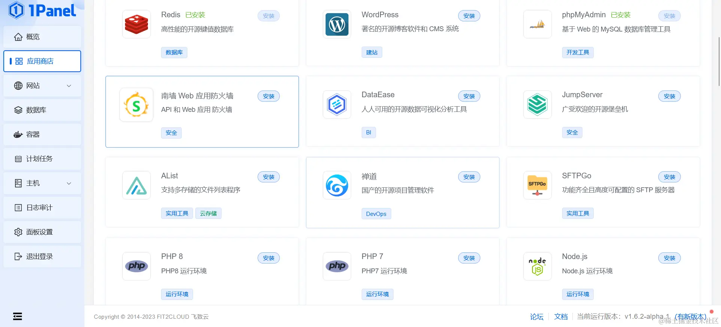721x327 pixels.
Task: Install WordPress with its 安装 button
Action: tap(469, 16)
